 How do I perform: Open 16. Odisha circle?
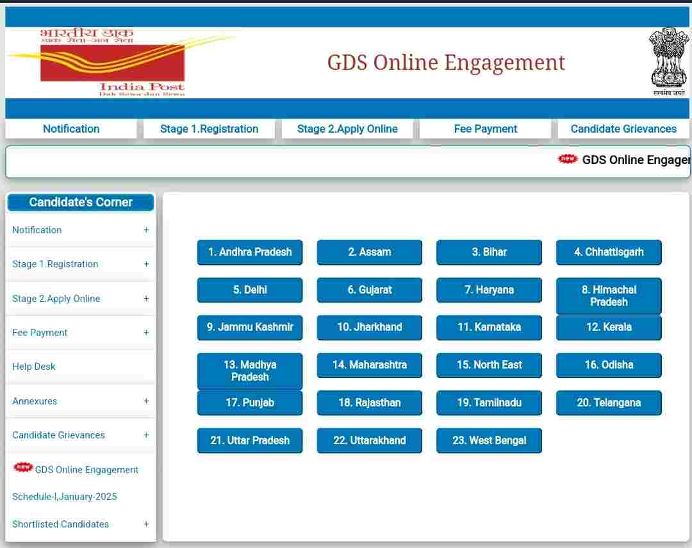609,365
